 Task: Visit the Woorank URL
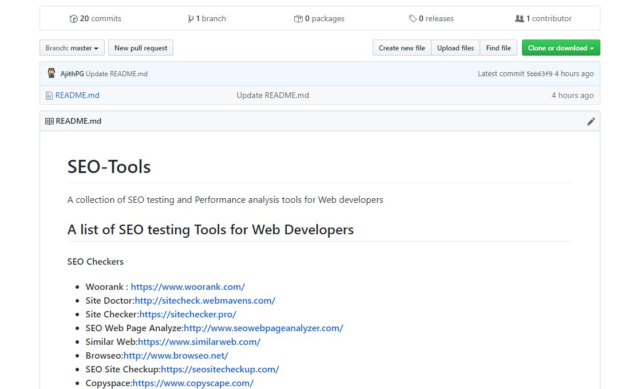(x=188, y=287)
